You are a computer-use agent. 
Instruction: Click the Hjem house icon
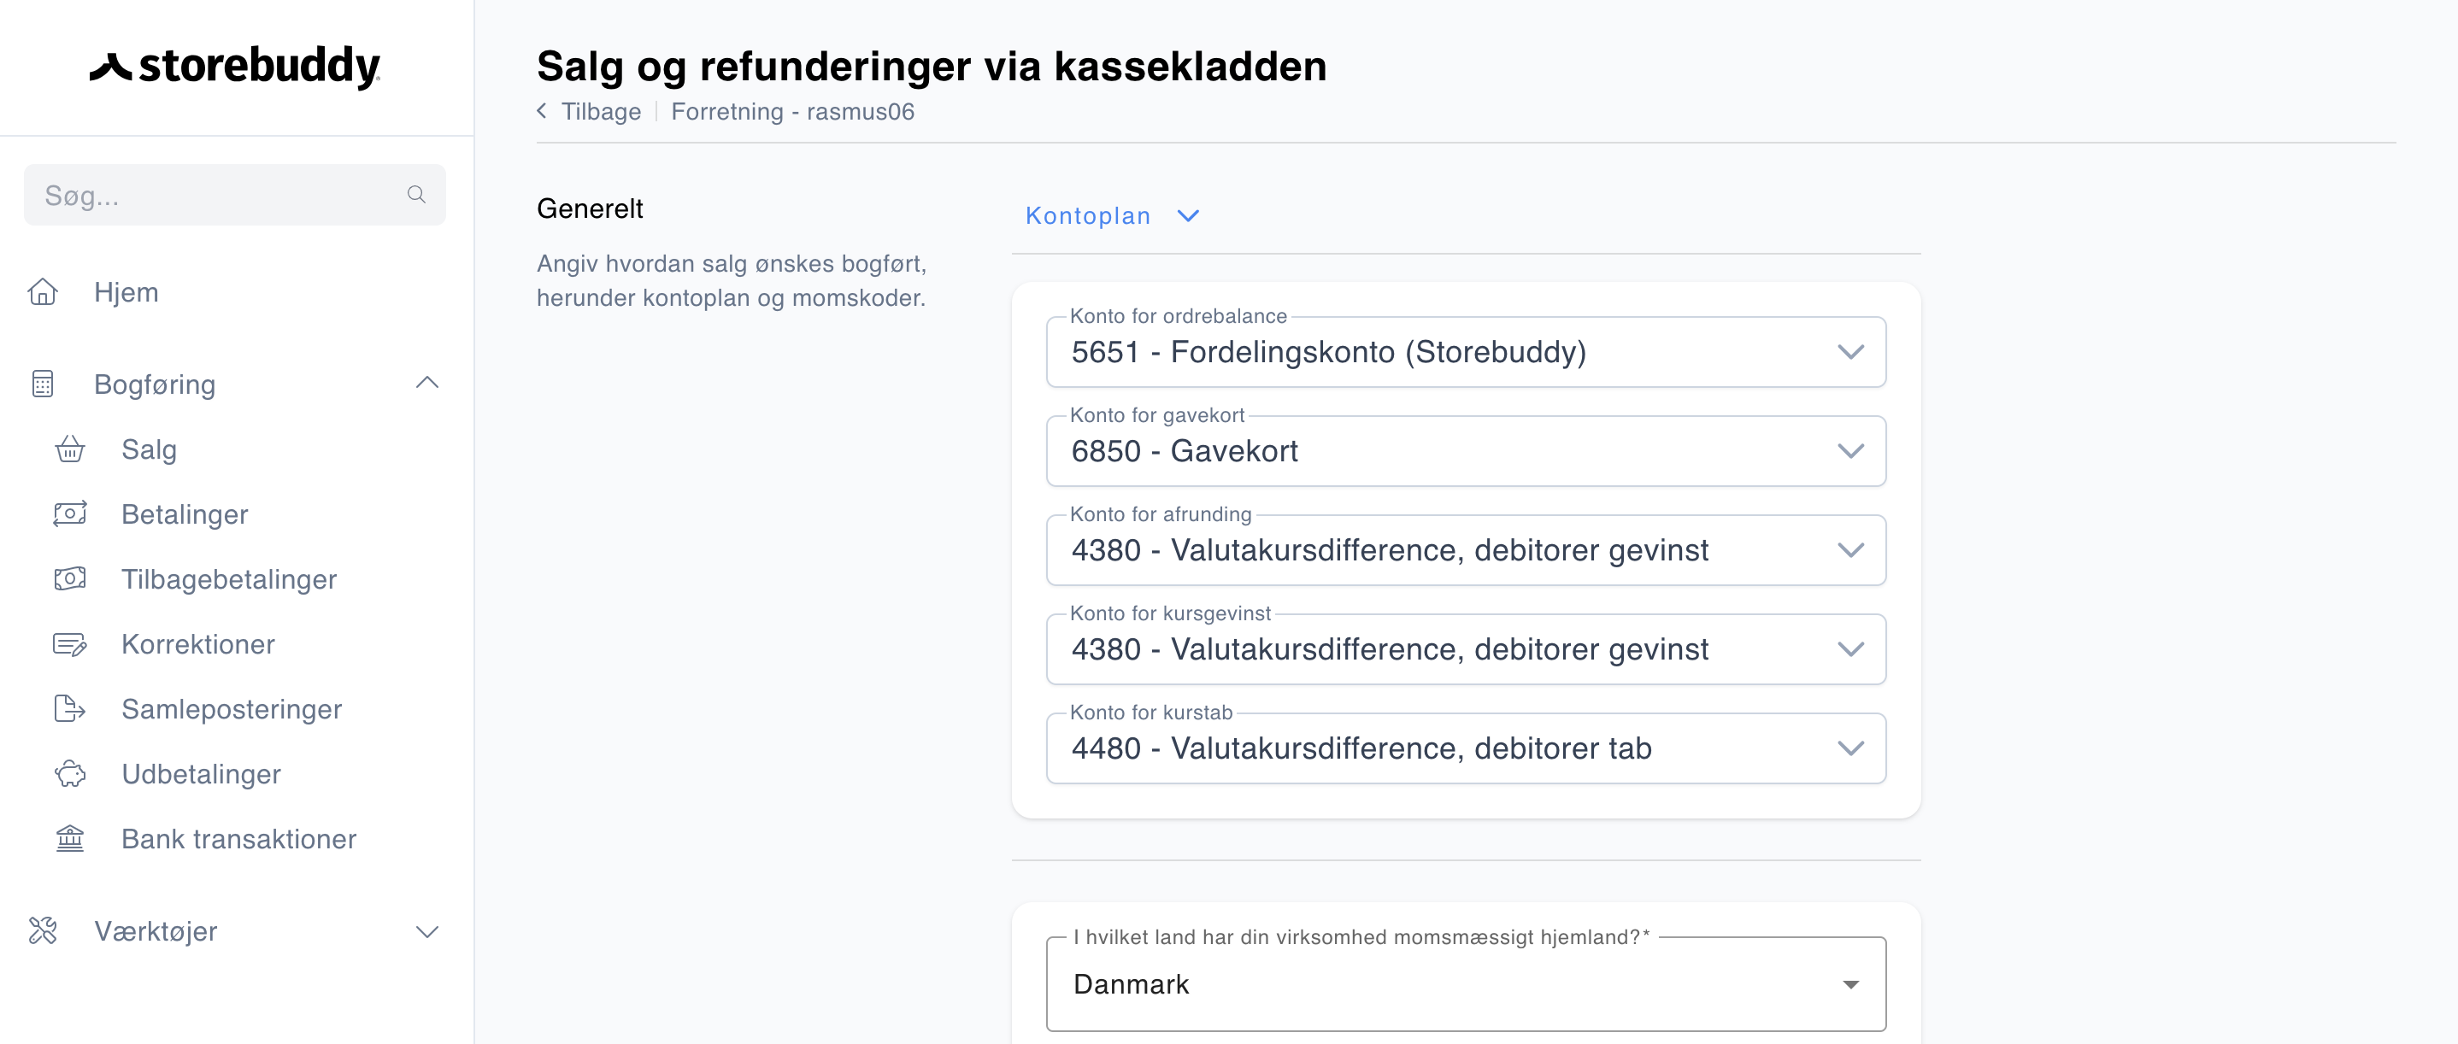coord(43,291)
